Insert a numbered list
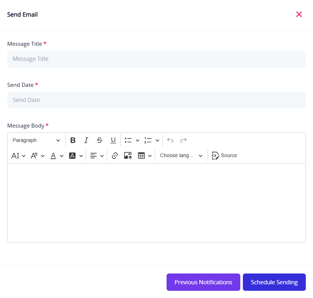Screen dimensions: 313x298 [148, 140]
